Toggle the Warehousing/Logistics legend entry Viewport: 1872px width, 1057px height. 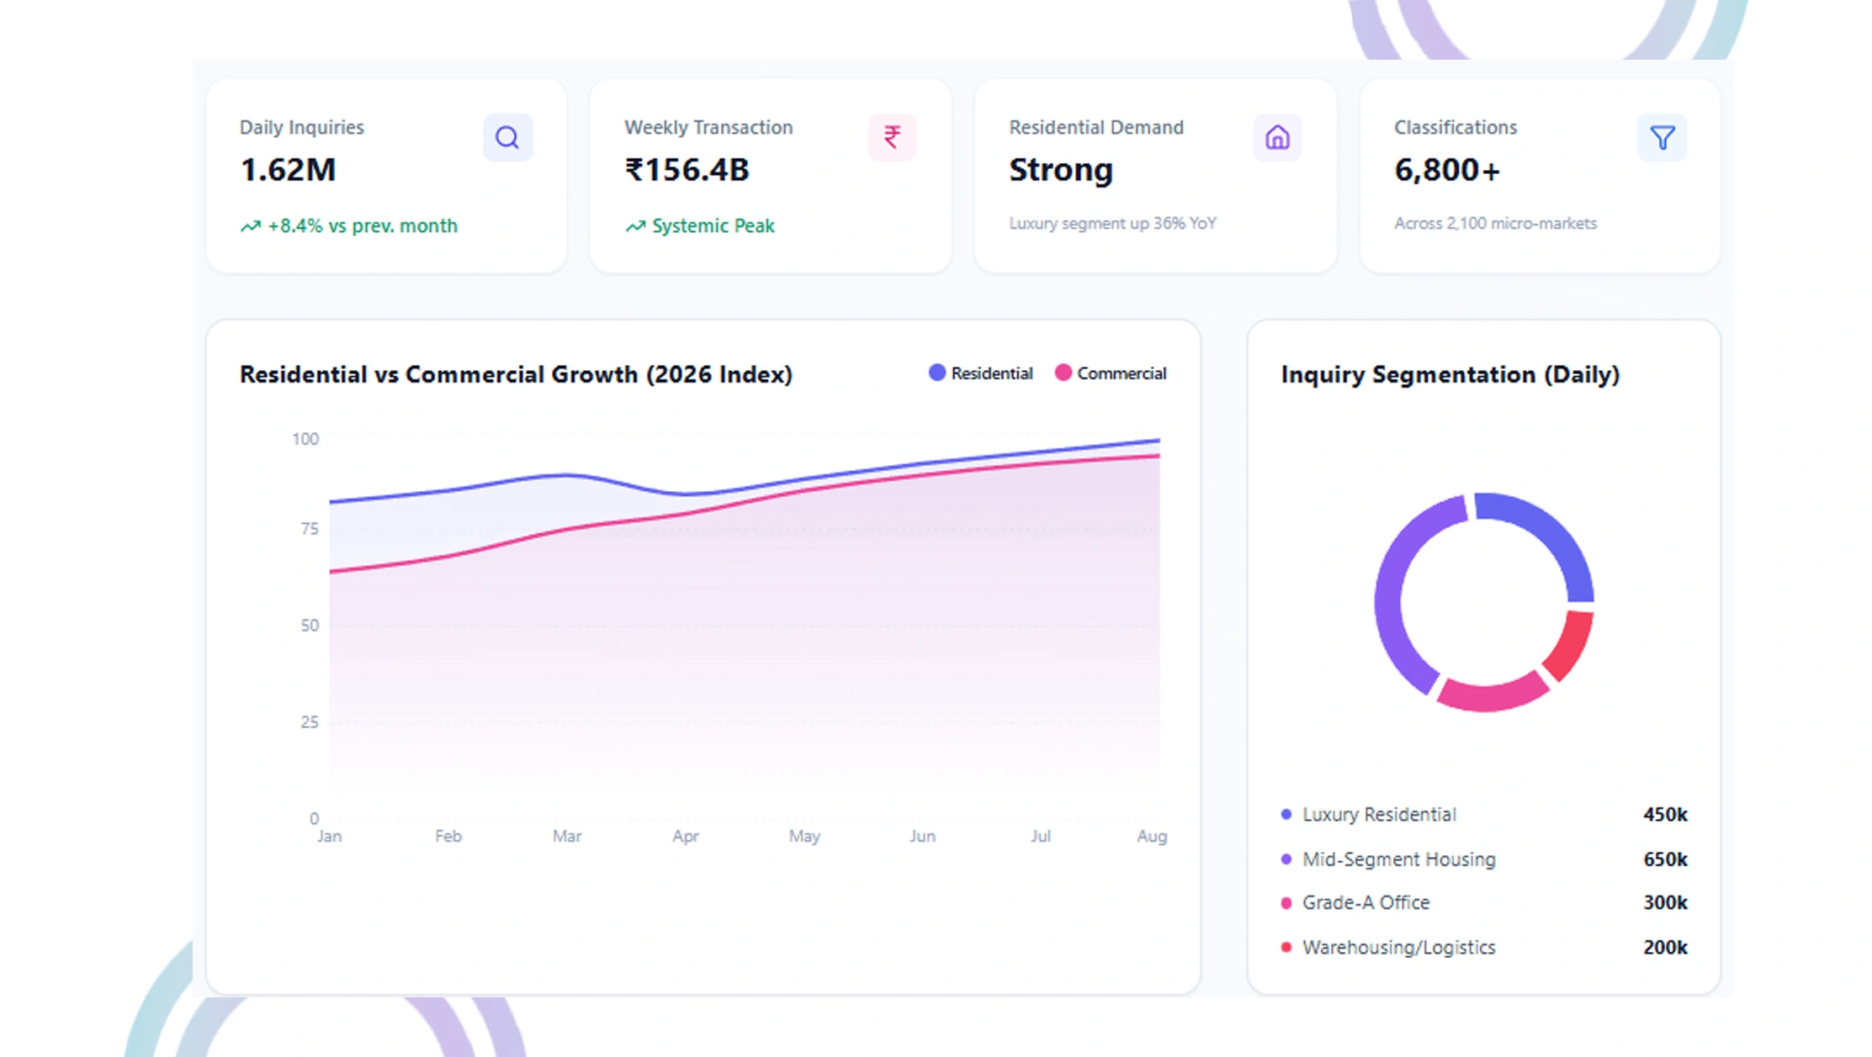pos(1398,947)
